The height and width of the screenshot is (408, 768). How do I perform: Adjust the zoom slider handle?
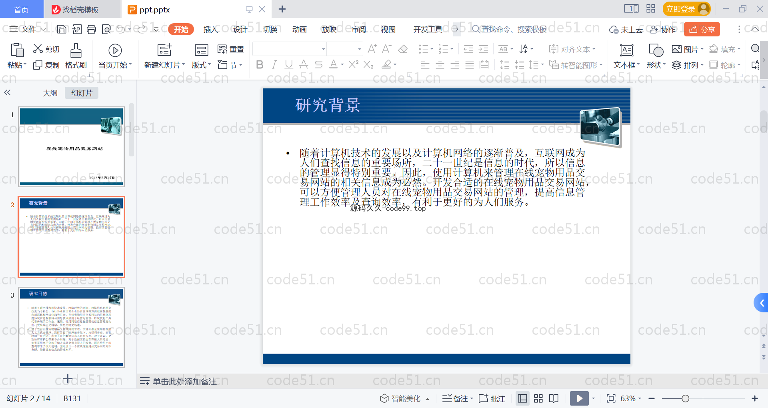[685, 398]
